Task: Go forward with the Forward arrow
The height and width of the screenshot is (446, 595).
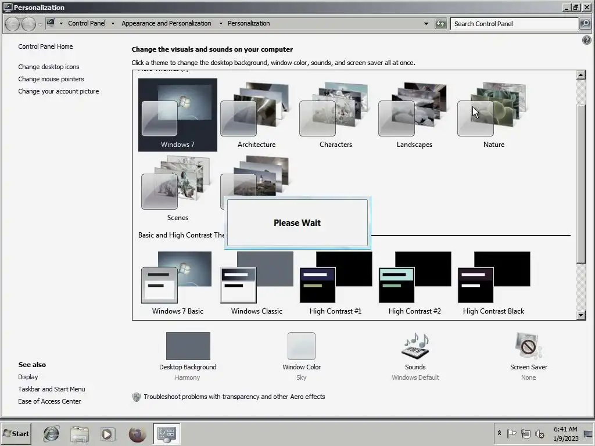Action: click(29, 24)
